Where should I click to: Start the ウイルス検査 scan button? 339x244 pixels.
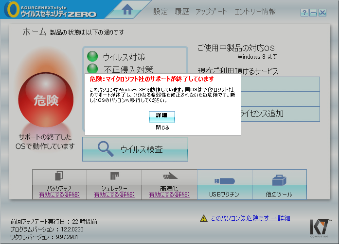pos(135,149)
